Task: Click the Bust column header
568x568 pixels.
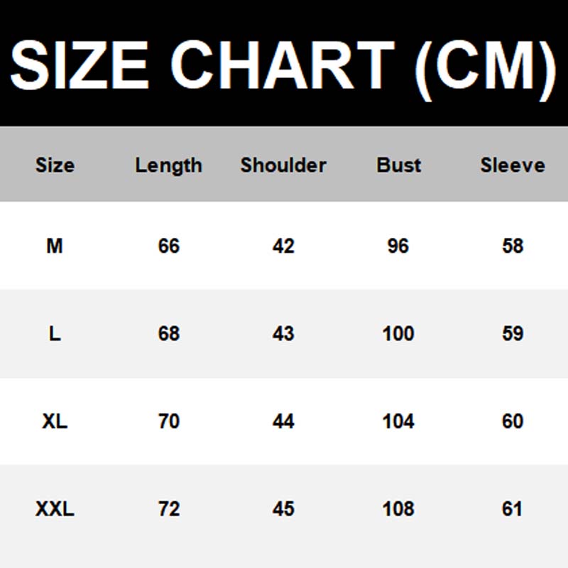Action: (398, 165)
